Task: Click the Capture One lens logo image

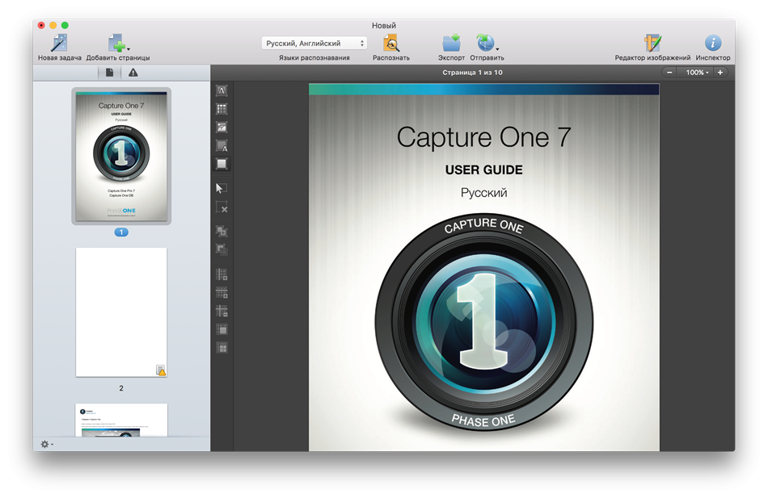Action: [x=483, y=322]
